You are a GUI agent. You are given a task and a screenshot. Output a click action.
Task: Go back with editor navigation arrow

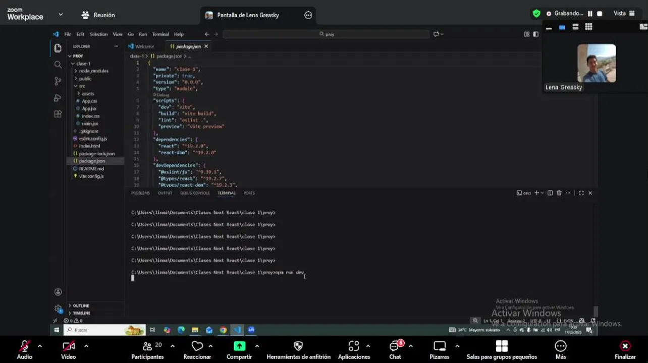[206, 34]
